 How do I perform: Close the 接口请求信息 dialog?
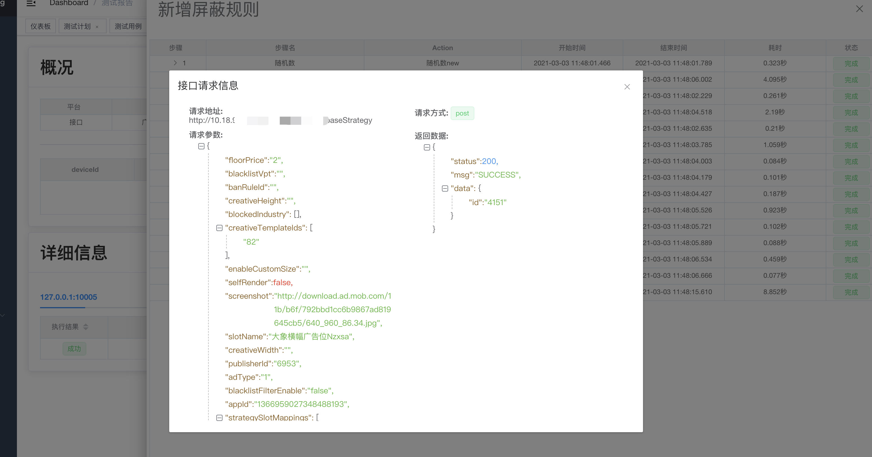(627, 87)
